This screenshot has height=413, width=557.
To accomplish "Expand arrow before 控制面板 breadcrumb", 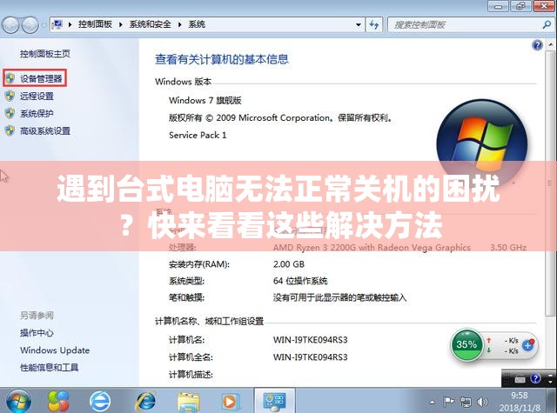I will pos(70,24).
